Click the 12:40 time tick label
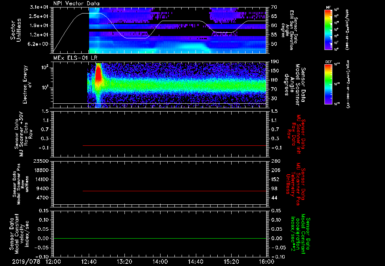 tap(89, 262)
